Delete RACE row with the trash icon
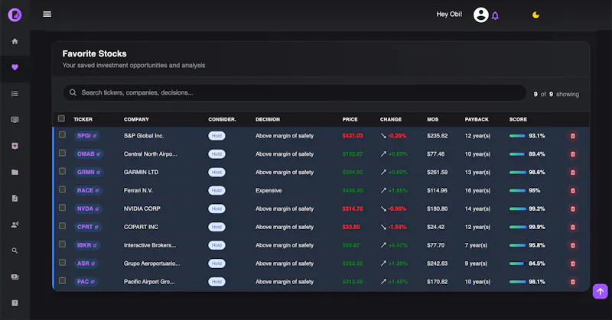Screen dimensions: 612x320 [x=572, y=191]
